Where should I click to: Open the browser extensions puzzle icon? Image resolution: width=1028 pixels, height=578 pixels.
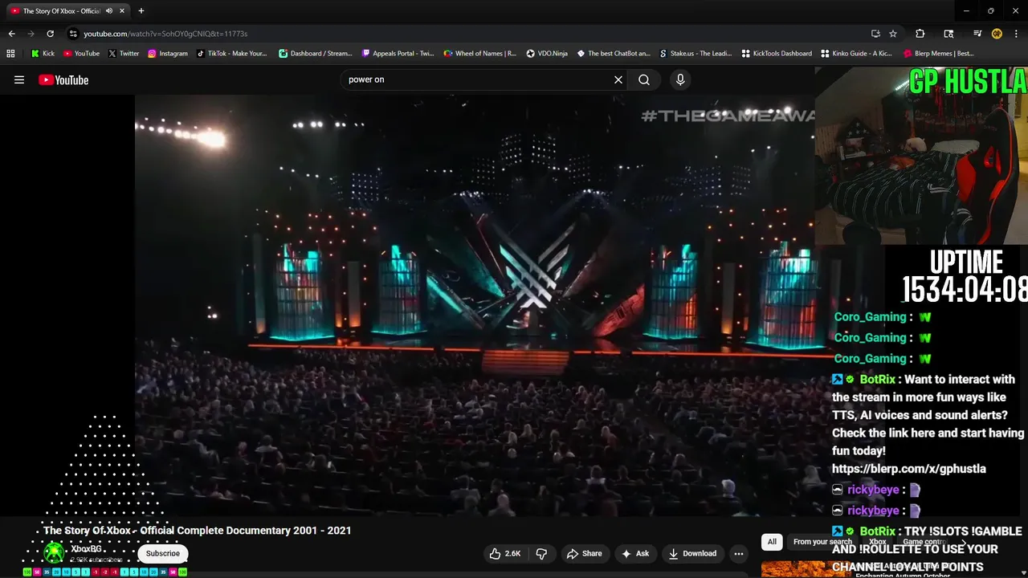[920, 34]
